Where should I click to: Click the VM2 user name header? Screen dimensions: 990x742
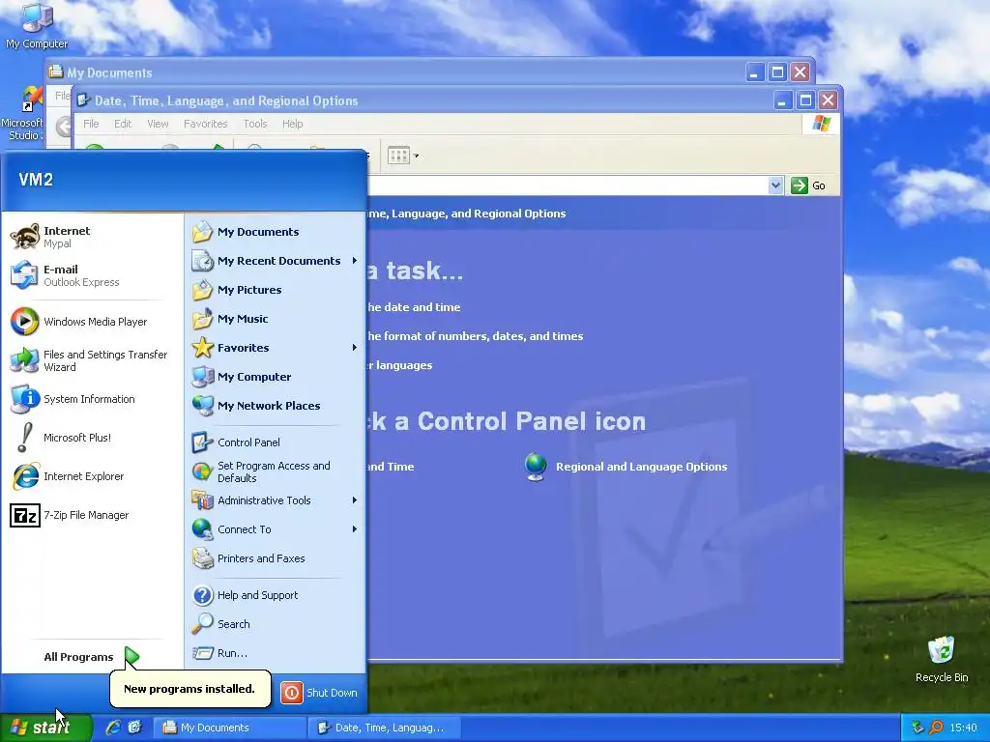point(36,180)
